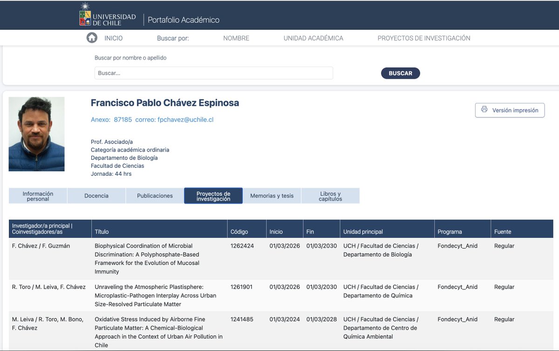Click investigators R. Toro / M. Leiva, F. Chávez

pos(49,287)
